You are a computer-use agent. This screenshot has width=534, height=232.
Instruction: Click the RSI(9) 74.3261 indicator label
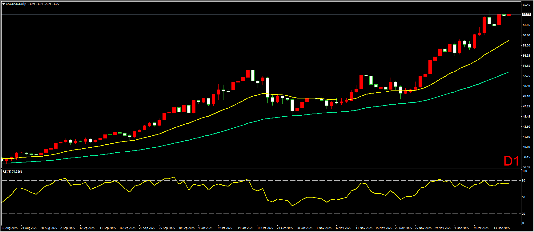pyautogui.click(x=13, y=172)
